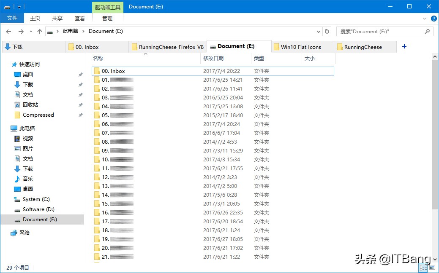Open the quick access toolbar customization dropdown
Image resolution: width=439 pixels, height=273 pixels.
(x=19, y=6)
